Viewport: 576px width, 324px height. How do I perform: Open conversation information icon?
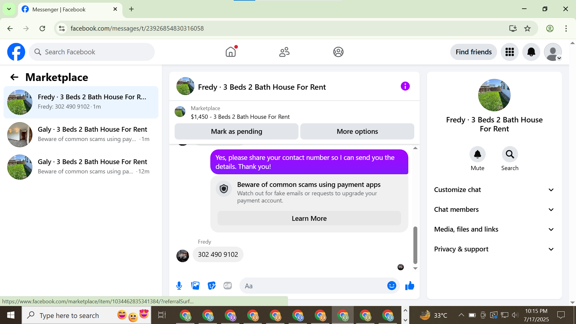coord(405,86)
